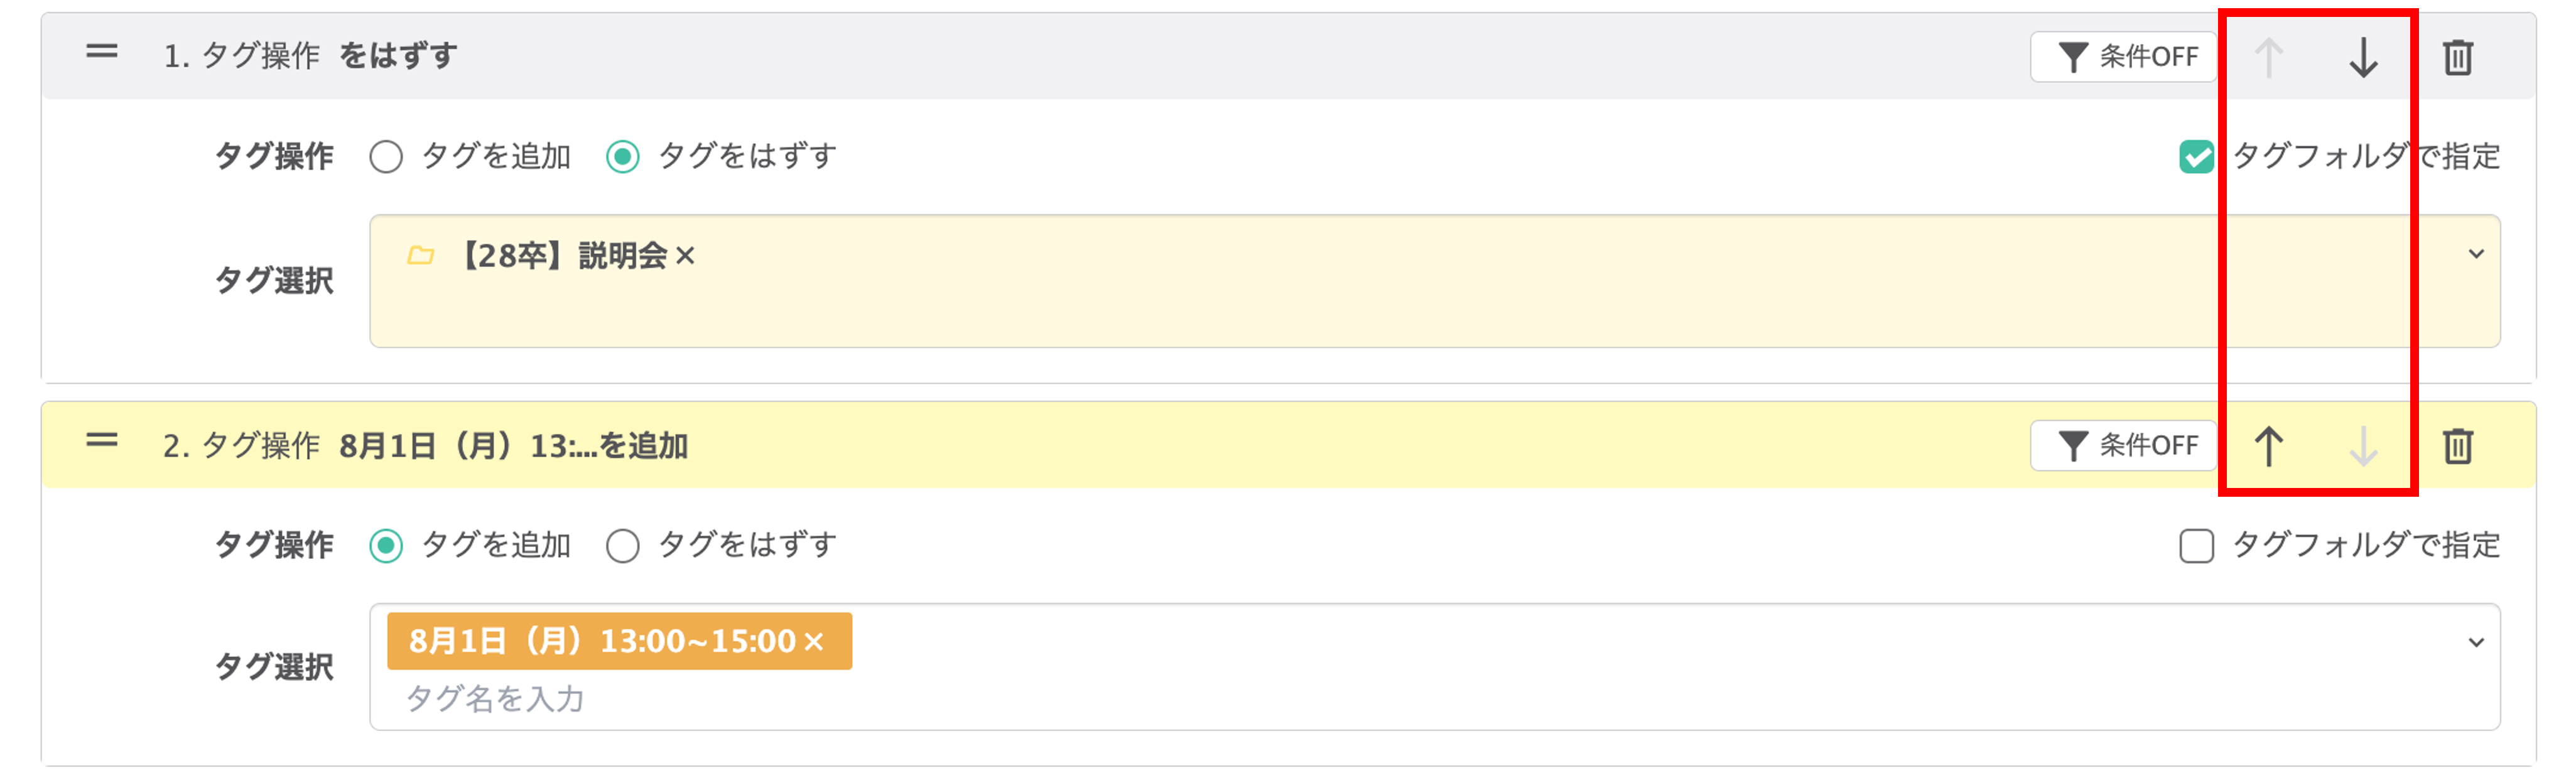Select 'タグを追加' radio in action 1
This screenshot has width=2576, height=780.
click(x=386, y=157)
